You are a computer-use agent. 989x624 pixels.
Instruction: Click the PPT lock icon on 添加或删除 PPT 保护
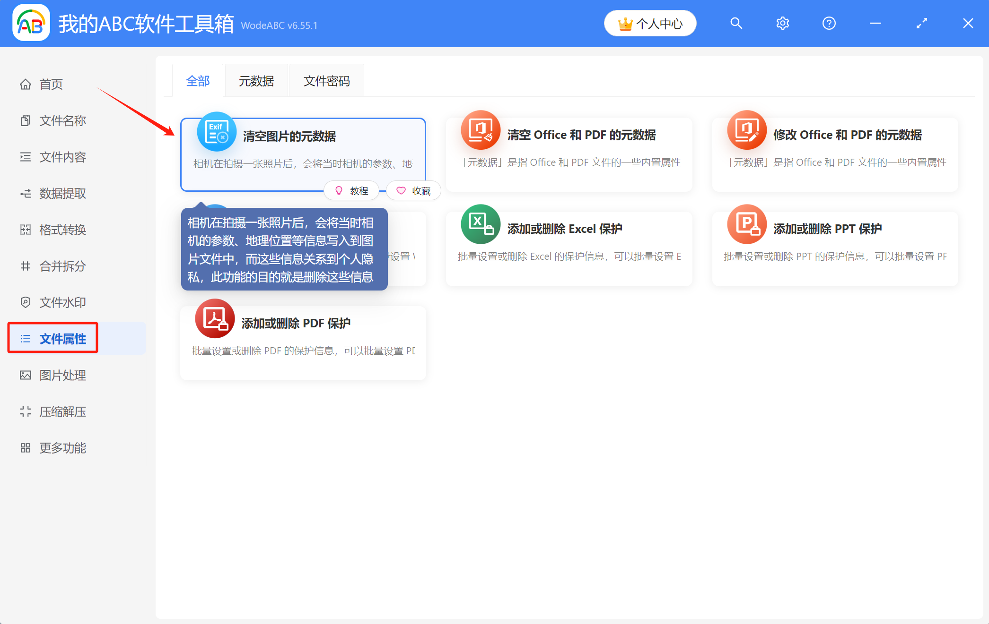click(x=747, y=224)
